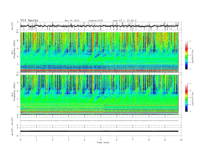Click the time axis tick label "5"

click(x=101, y=140)
